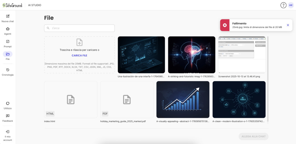
Task: Click the document icon of index.html
Action: click(71, 100)
